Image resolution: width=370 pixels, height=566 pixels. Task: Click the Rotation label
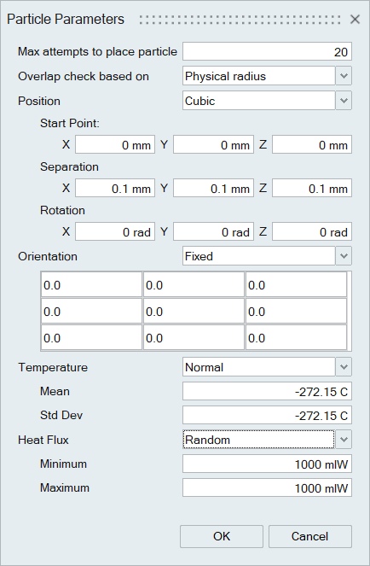click(x=62, y=210)
